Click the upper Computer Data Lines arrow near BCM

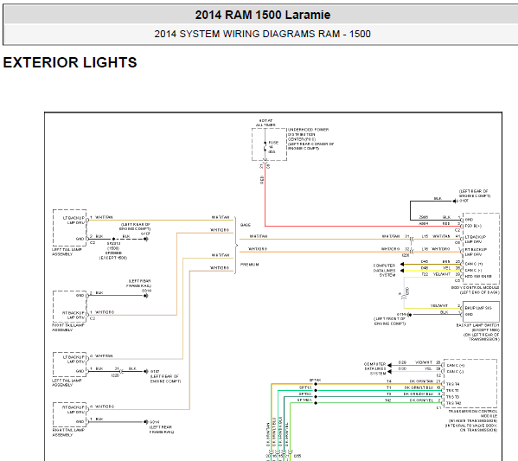click(x=402, y=265)
